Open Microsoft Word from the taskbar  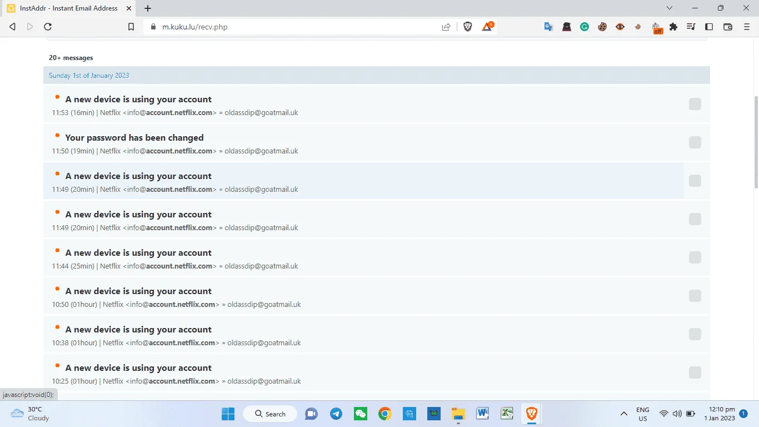(482, 414)
